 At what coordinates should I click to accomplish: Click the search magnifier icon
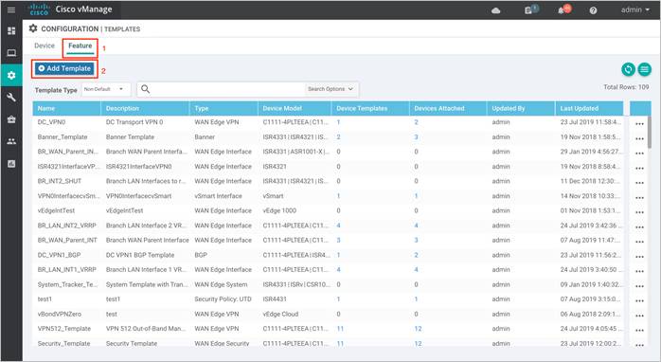[x=146, y=89]
